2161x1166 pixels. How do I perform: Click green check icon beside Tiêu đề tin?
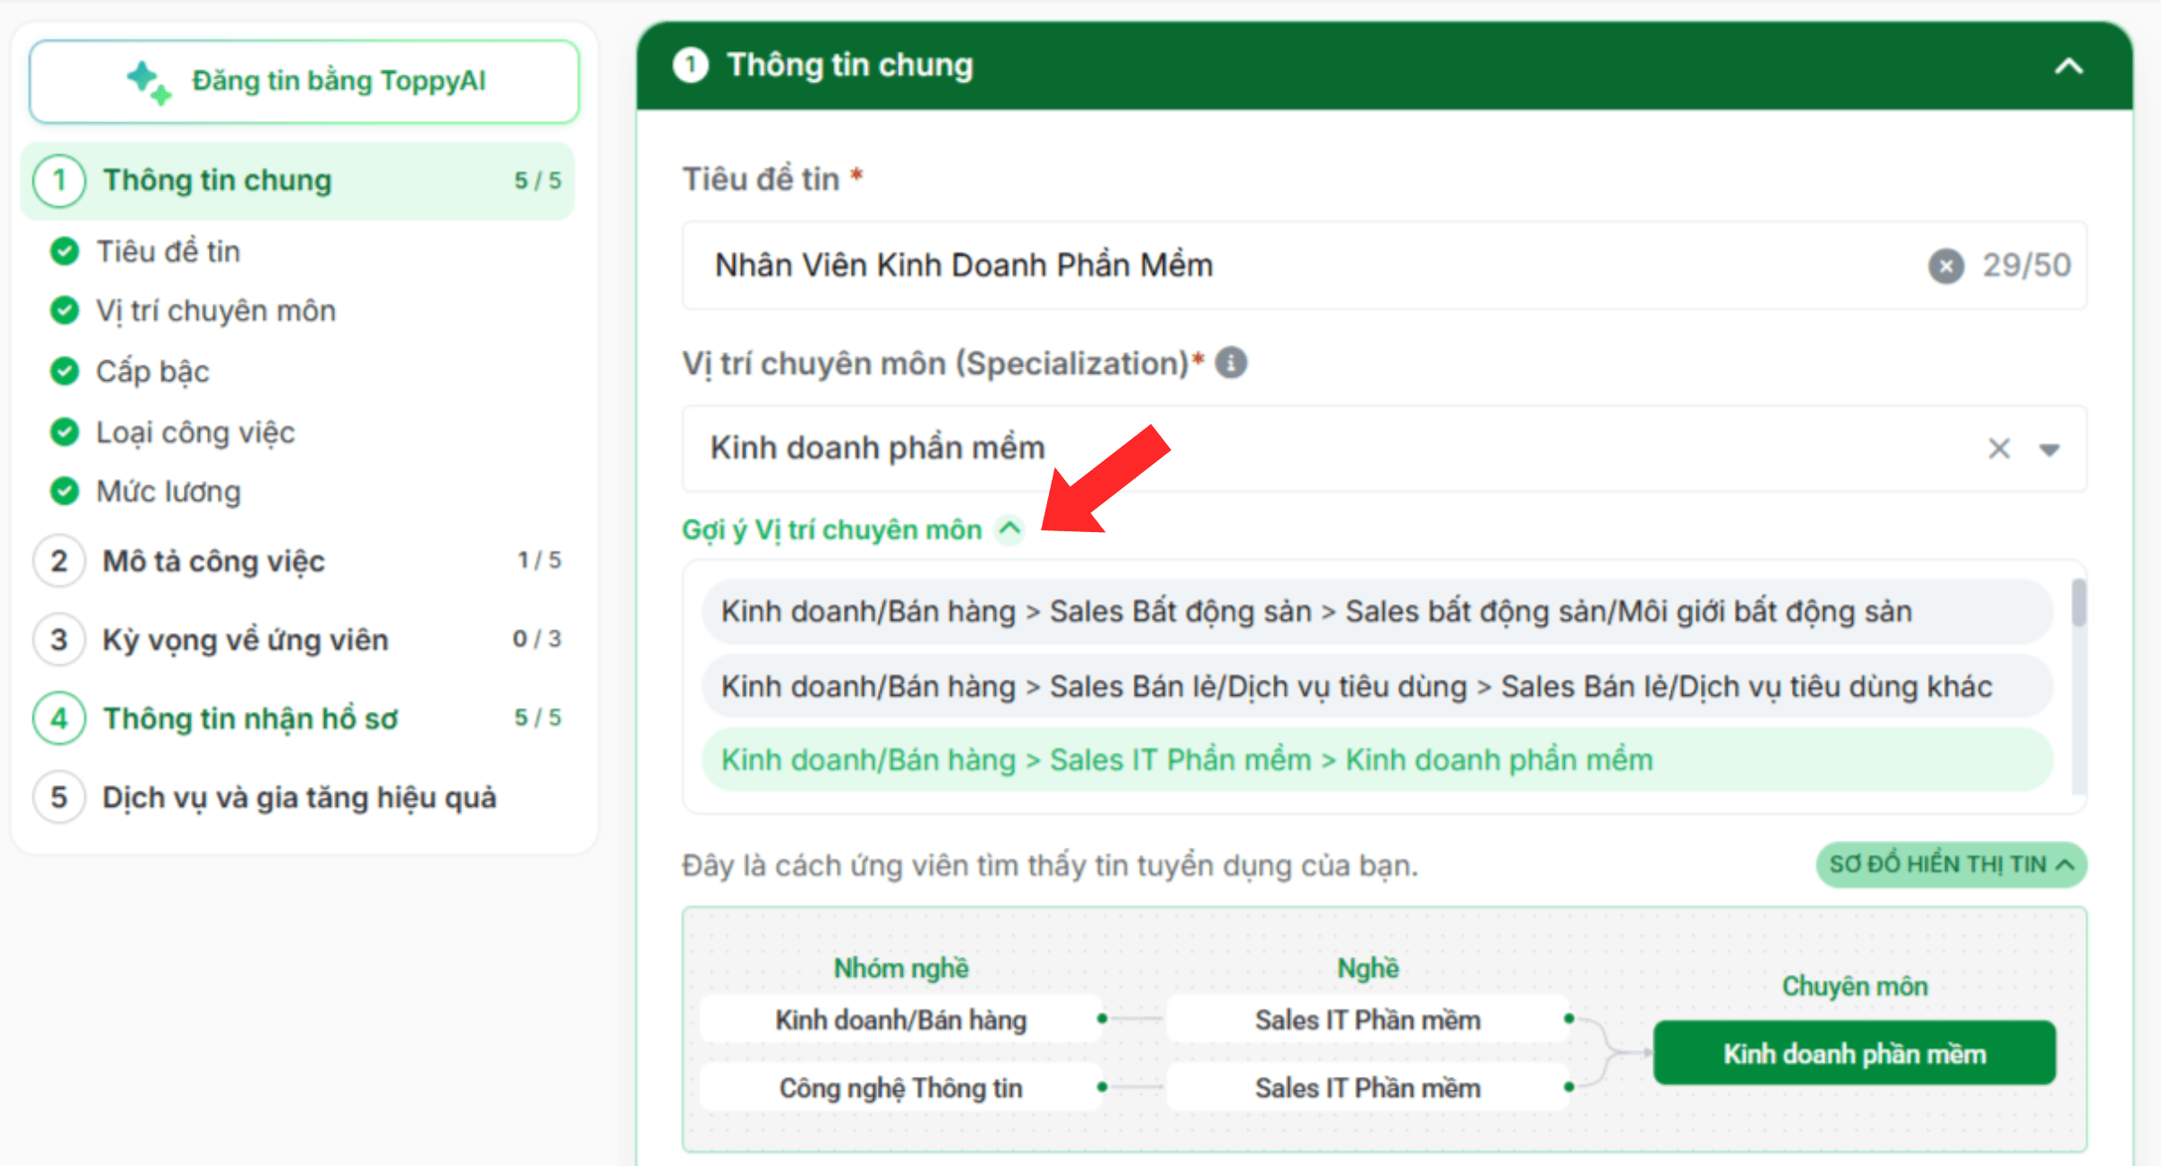[x=64, y=251]
